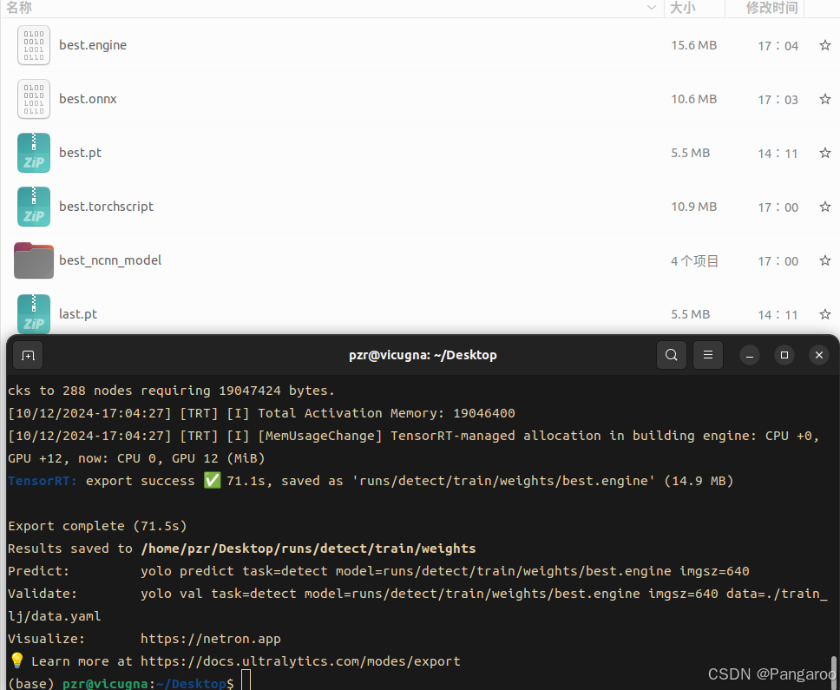
Task: Click the last.pt file name
Action: pos(78,314)
